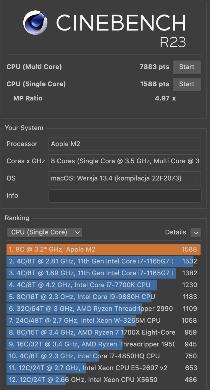Select ranking row 7 Xeon W-3265M
210x390 pixels.
pos(104,321)
